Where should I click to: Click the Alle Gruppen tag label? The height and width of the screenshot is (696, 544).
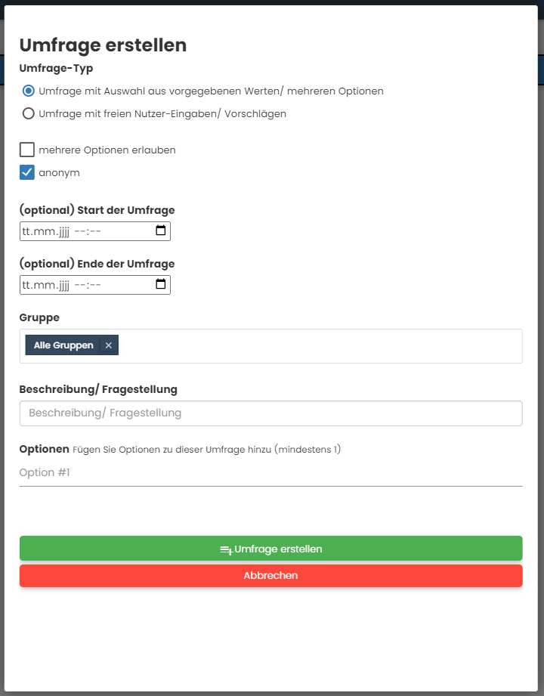click(63, 345)
